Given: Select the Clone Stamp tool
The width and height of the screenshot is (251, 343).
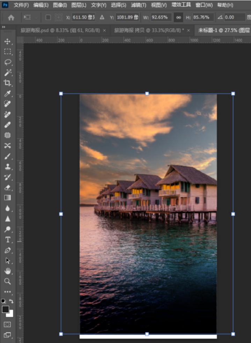Looking at the screenshot, I should click(7, 167).
